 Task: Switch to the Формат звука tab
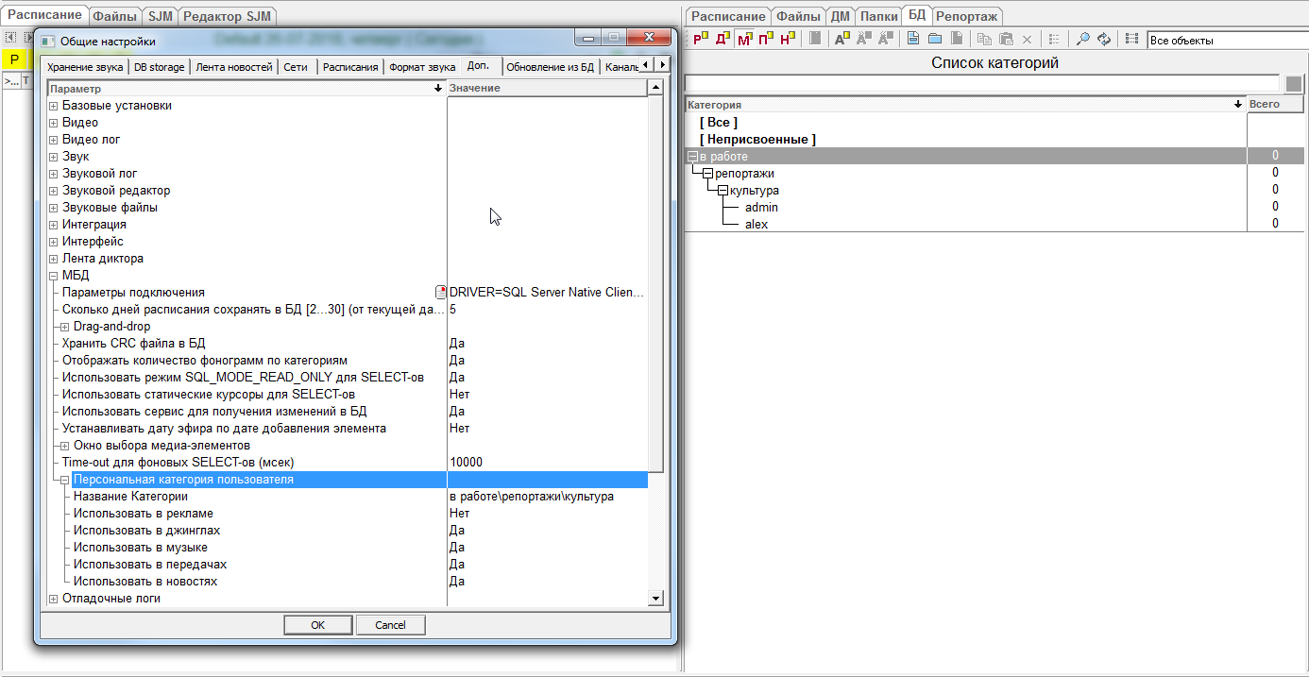(x=422, y=67)
